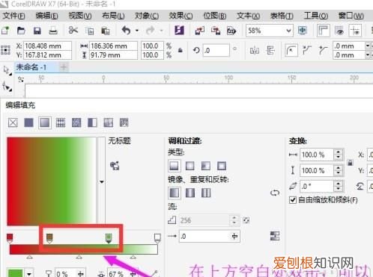Select linear fountain fill type
373x277 pixels.
[174, 166]
